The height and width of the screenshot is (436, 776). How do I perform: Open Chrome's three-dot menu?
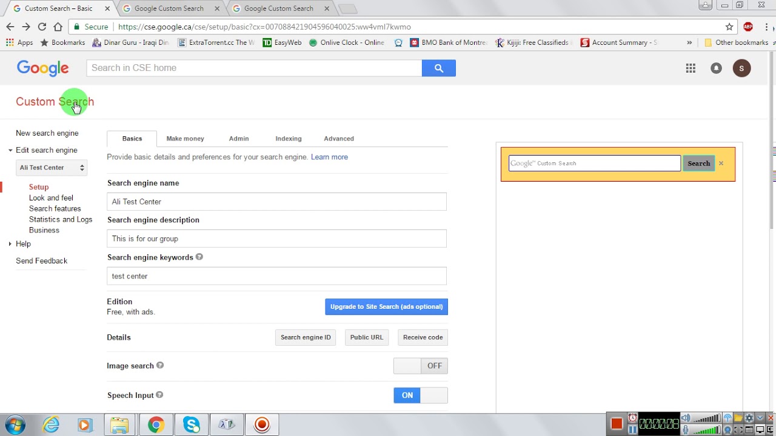[x=767, y=27]
